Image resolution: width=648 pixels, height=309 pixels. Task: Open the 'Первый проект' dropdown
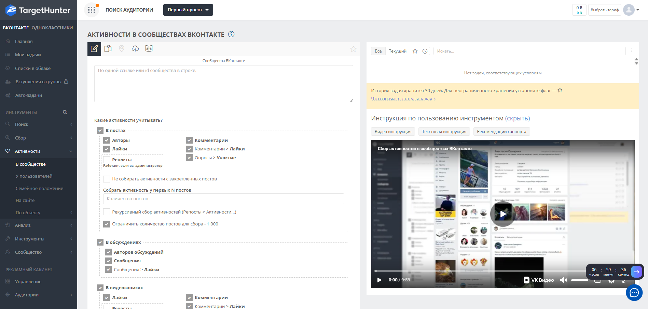(188, 10)
